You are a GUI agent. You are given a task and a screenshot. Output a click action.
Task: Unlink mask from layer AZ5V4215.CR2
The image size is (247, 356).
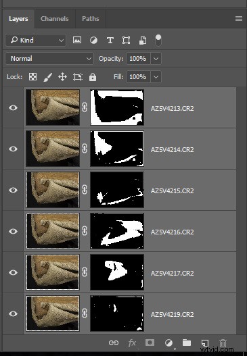(85, 190)
